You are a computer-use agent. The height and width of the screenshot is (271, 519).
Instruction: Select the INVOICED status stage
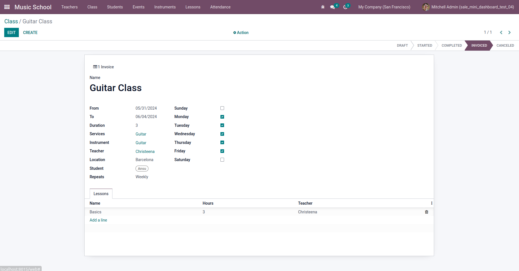[x=479, y=46]
